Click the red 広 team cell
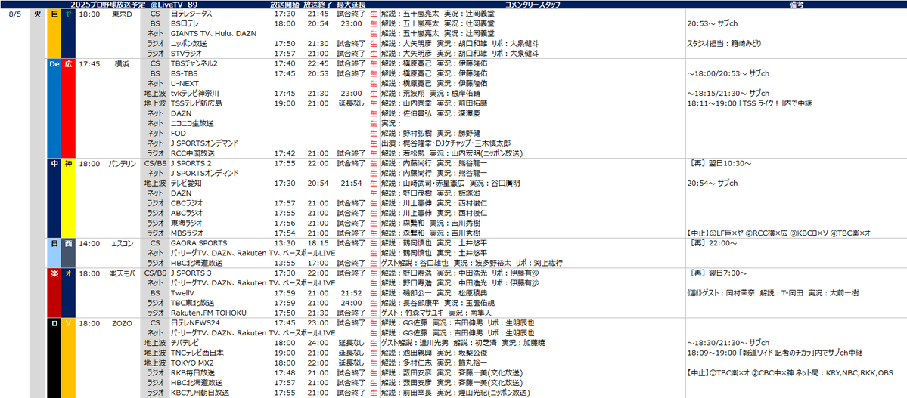Viewport: 907px width, 398px height. coord(68,108)
